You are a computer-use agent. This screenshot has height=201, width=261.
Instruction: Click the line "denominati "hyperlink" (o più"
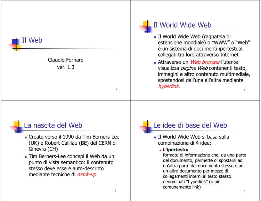[192, 182]
